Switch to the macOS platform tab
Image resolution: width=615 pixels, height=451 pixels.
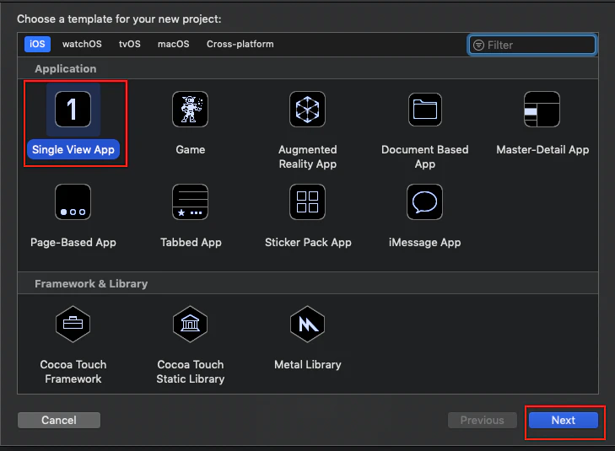[173, 44]
